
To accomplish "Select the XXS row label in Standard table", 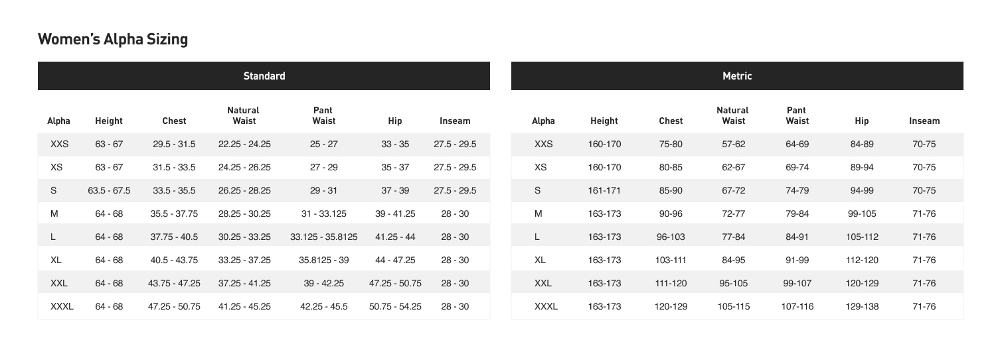I will coord(59,144).
